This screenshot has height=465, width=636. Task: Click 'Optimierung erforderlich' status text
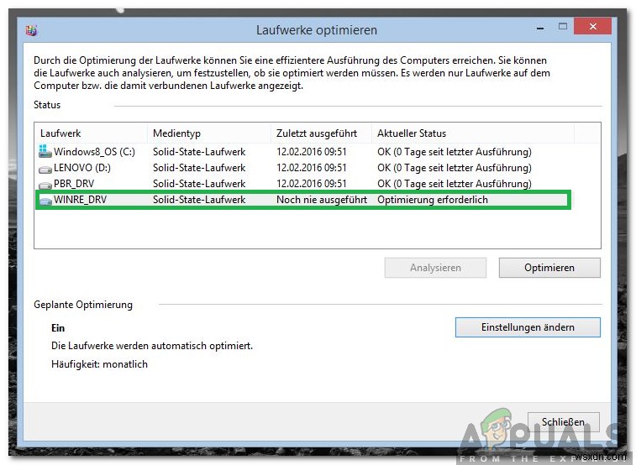pos(433,200)
